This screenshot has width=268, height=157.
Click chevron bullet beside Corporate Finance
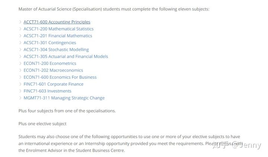(20, 84)
